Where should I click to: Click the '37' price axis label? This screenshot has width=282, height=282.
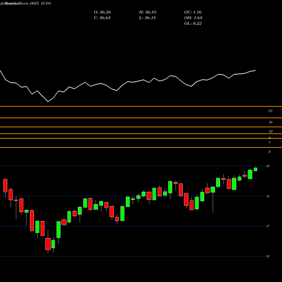pyautogui.click(x=268, y=166)
